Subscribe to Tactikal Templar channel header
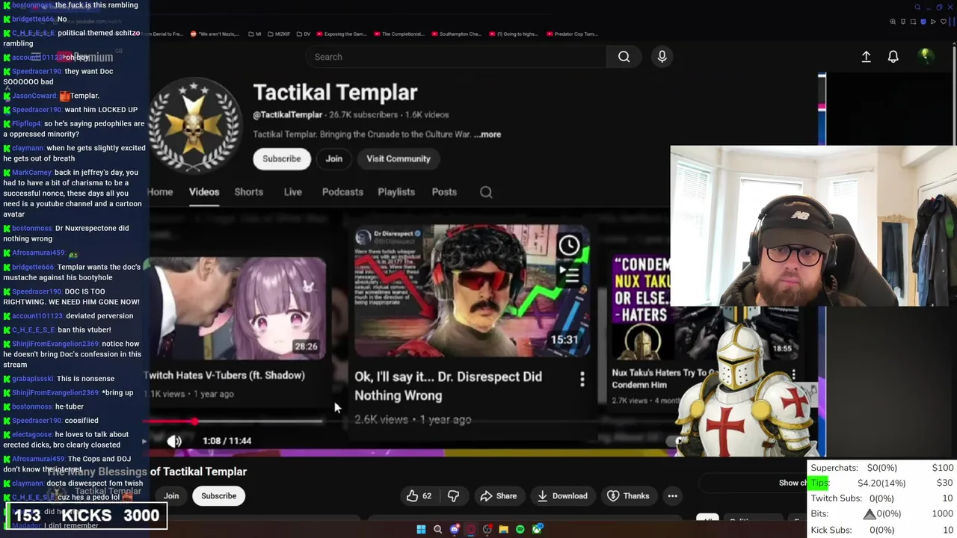957x538 pixels. [x=282, y=158]
